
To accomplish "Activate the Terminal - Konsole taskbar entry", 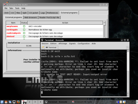I will click(56, 102).
